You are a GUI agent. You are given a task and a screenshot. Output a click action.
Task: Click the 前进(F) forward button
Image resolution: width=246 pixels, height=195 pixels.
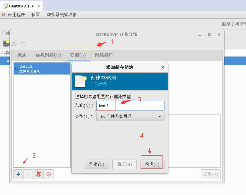point(152,164)
